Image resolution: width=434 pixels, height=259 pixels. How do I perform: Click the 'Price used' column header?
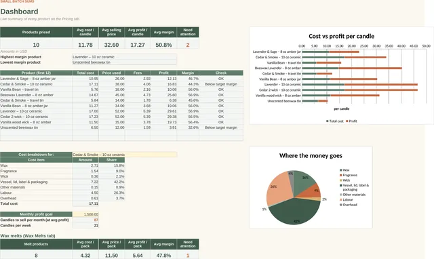[x=111, y=73]
